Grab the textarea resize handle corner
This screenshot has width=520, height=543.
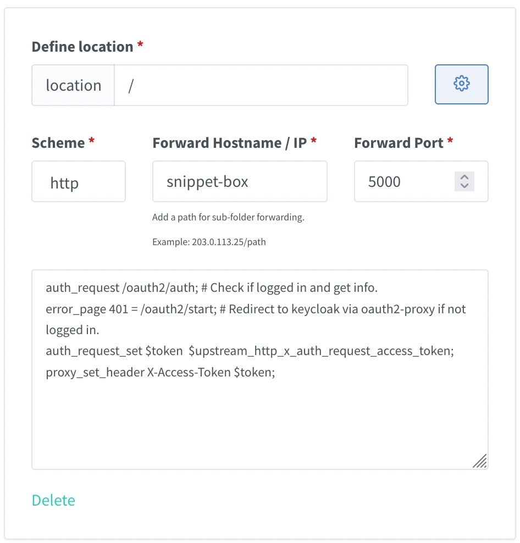click(x=480, y=461)
